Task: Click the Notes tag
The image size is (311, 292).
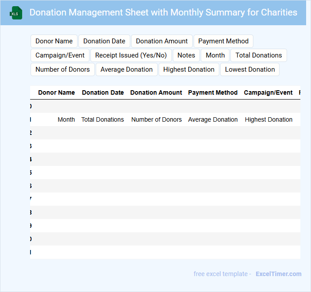Action: pos(186,55)
